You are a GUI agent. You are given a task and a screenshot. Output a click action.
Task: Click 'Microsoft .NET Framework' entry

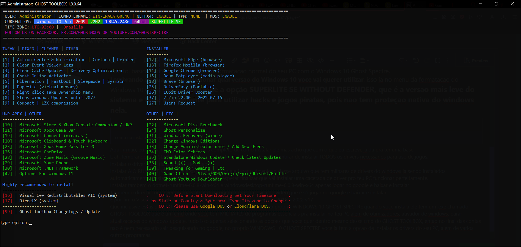(x=49, y=168)
